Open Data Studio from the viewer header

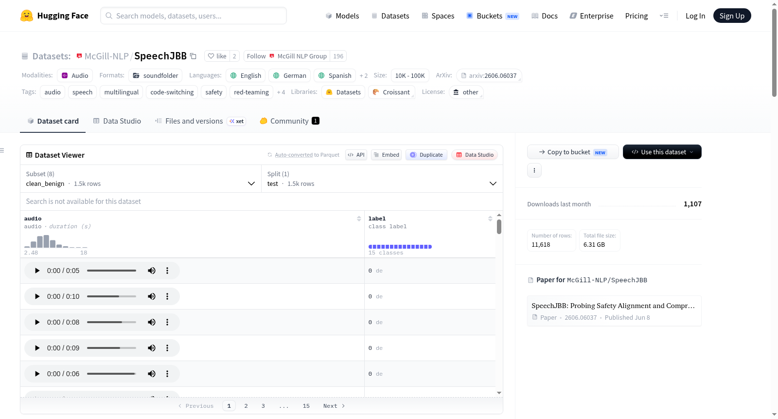[x=475, y=155]
